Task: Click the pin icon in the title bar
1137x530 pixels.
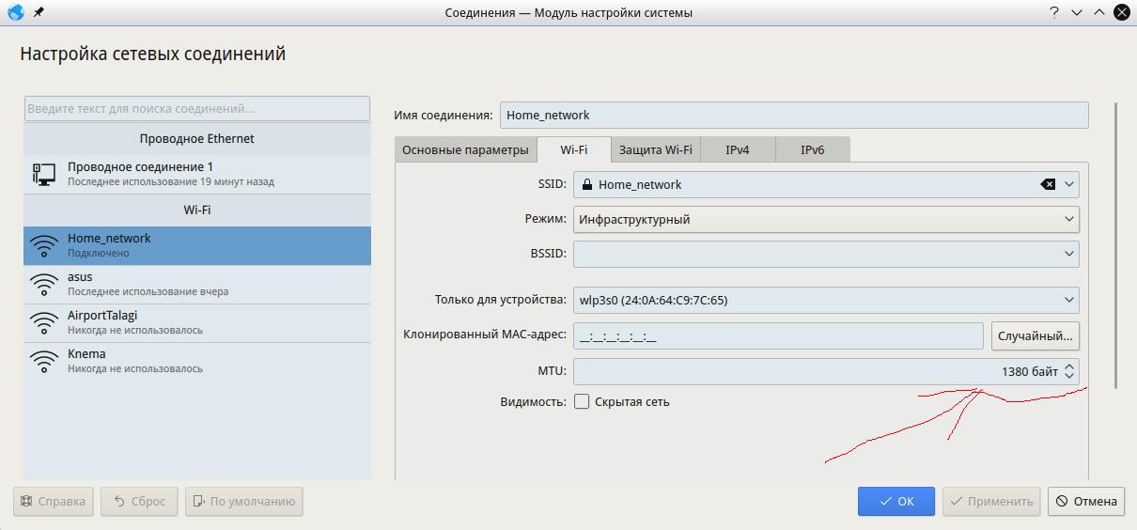Action: click(39, 13)
